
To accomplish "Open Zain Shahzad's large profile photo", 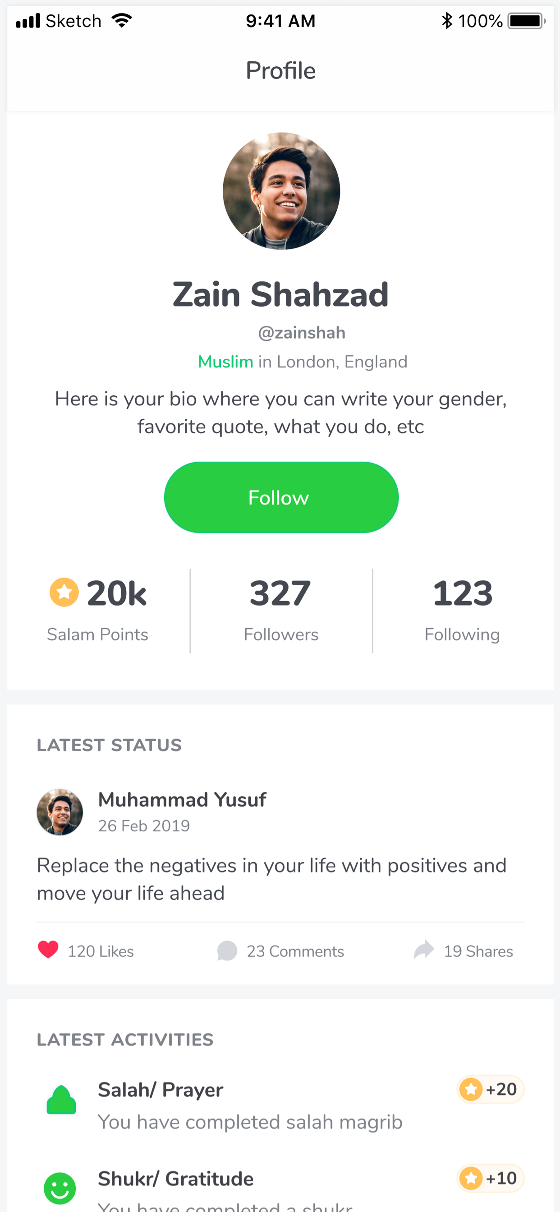I will [x=281, y=191].
